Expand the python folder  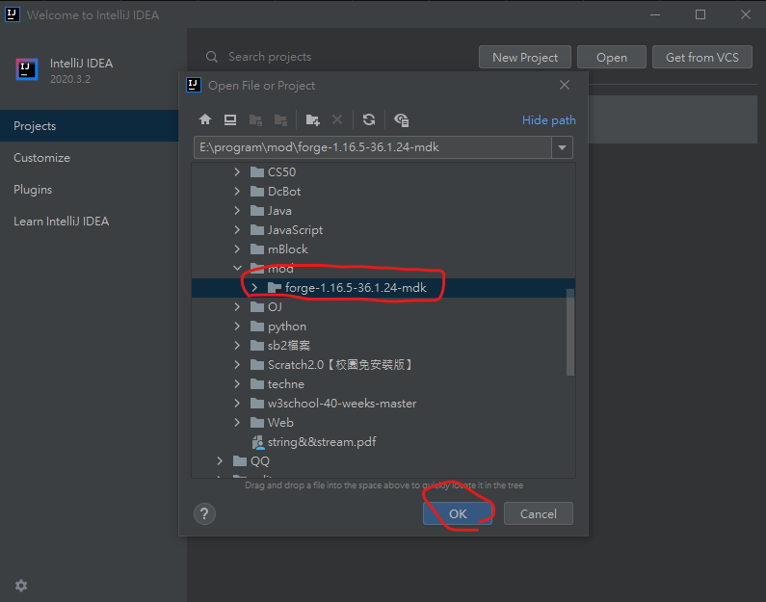(x=237, y=327)
